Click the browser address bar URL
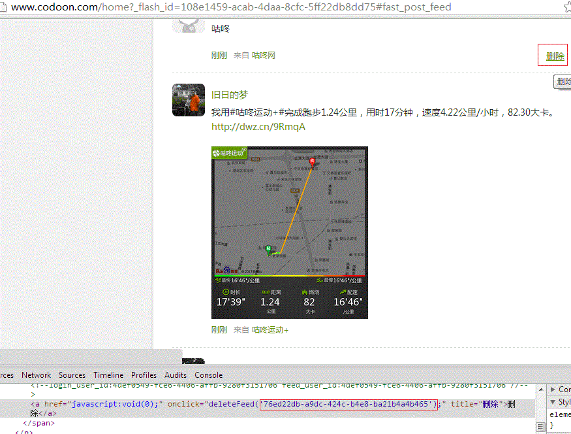Image resolution: width=571 pixels, height=434 pixels. point(231,7)
